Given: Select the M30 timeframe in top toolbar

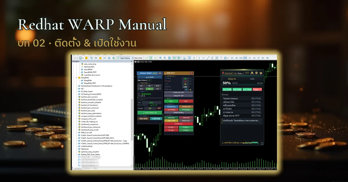Looking at the screenshot, I should pyautogui.click(x=245, y=58).
